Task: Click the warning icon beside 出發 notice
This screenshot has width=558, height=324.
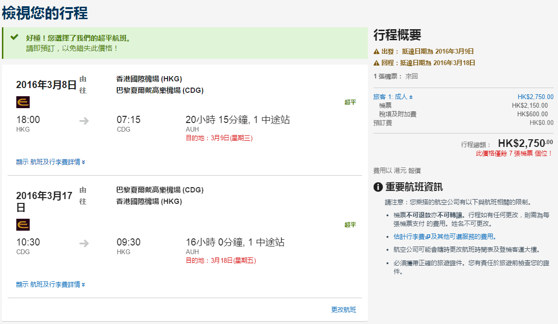Action: [x=376, y=52]
